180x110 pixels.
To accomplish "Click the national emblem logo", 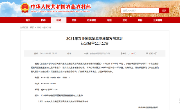I will pyautogui.click(x=25, y=8).
